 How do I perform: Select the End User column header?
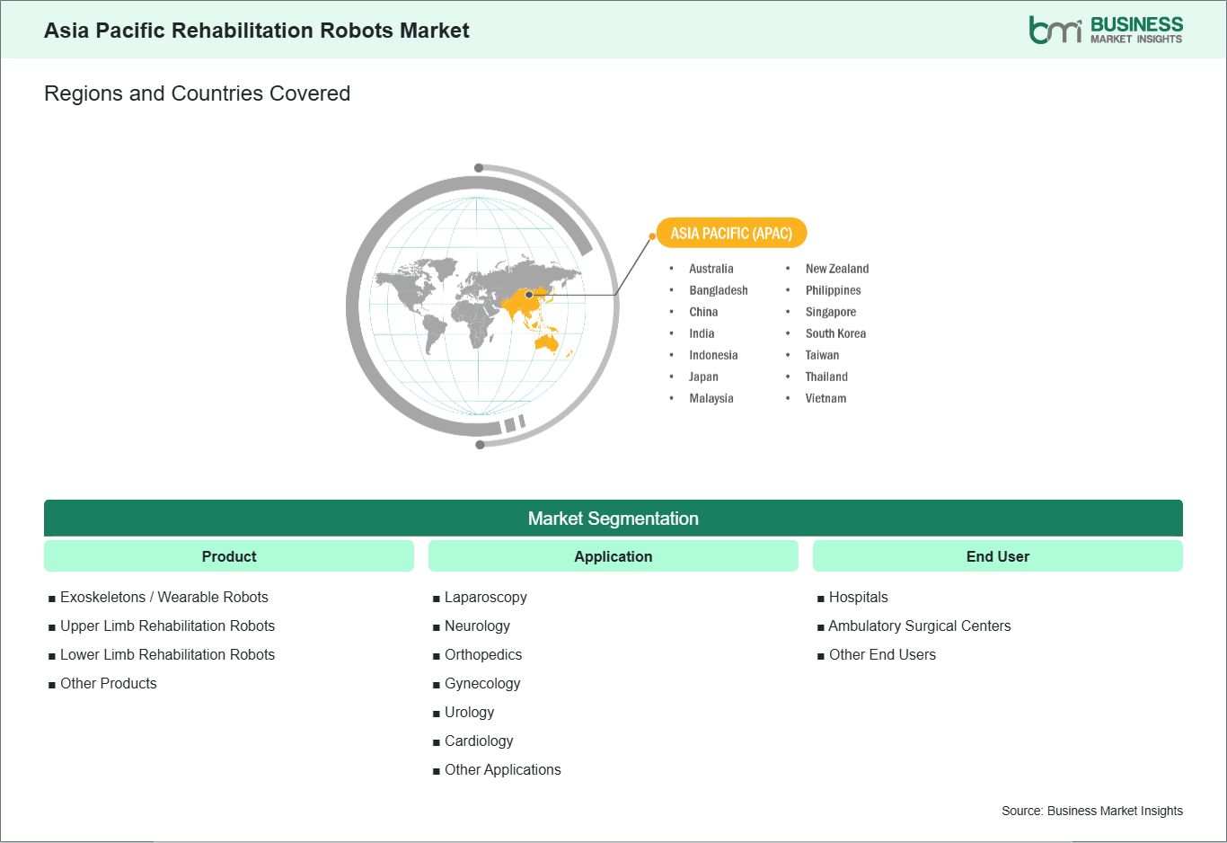click(x=998, y=556)
